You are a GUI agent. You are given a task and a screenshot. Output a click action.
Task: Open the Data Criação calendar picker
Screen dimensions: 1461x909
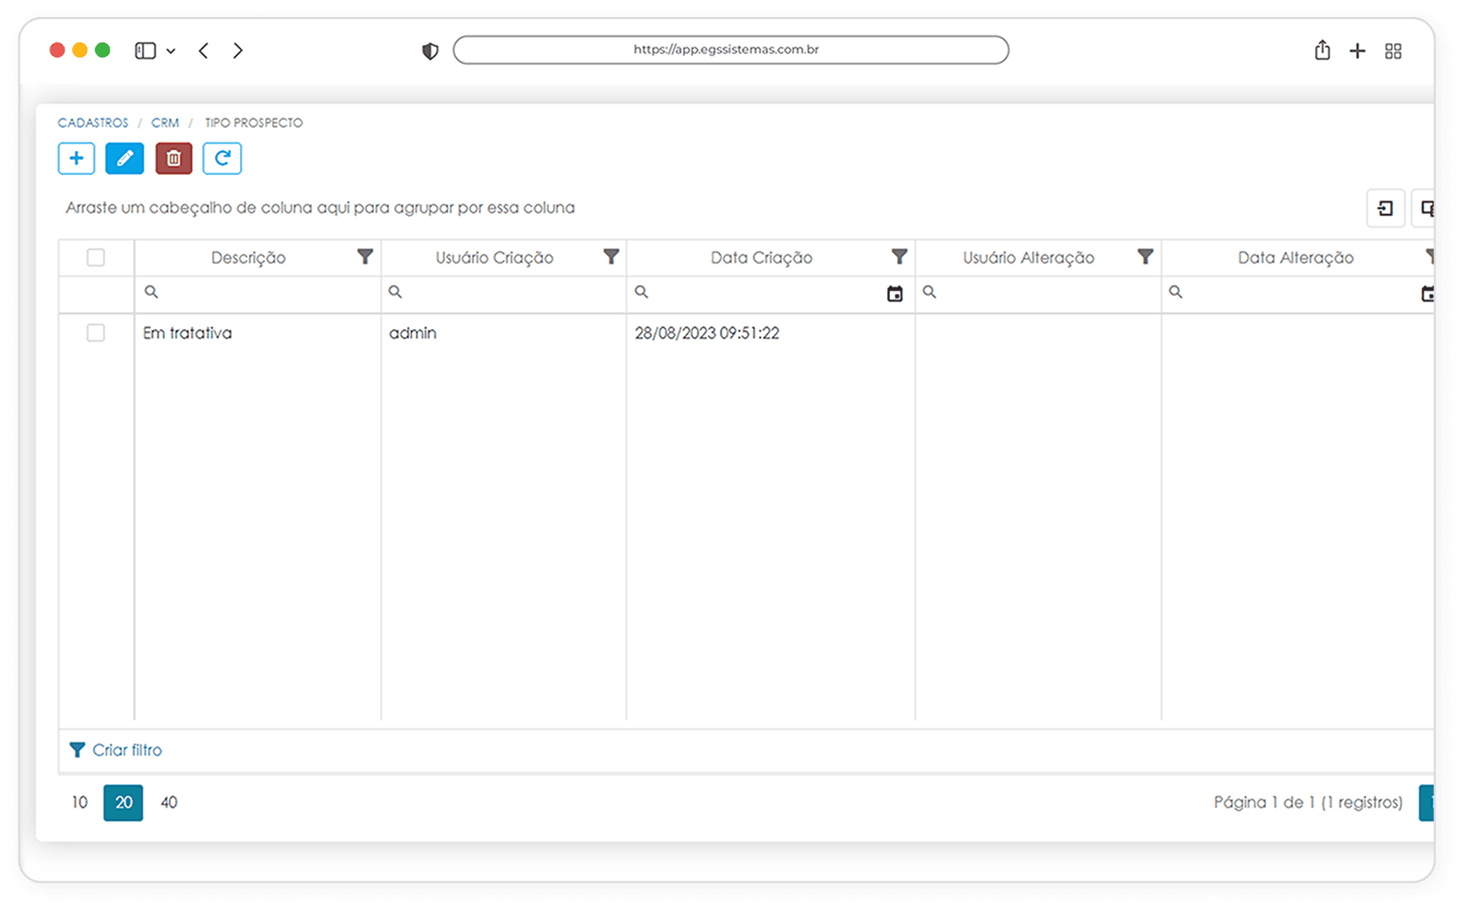point(895,293)
